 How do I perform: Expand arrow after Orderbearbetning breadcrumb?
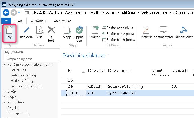pyautogui.click(x=170, y=12)
